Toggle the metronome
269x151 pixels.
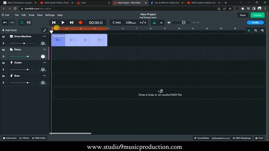point(154,22)
